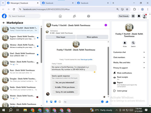Open the account profile avatar menu
The height and width of the screenshot is (113, 151).
(x=145, y=16)
